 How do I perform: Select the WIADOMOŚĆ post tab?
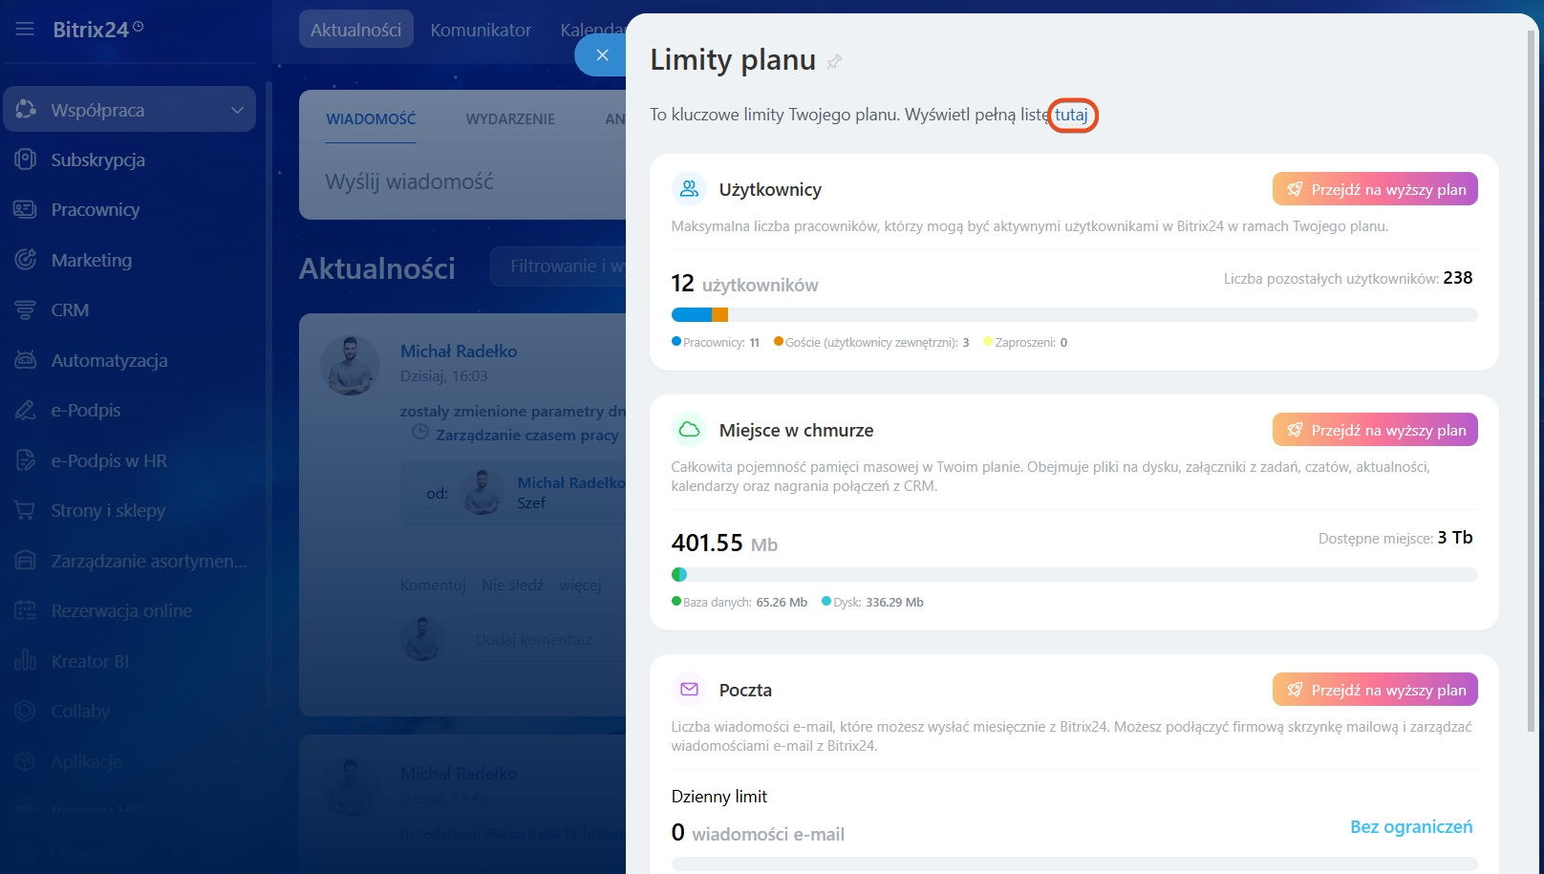pyautogui.click(x=371, y=119)
